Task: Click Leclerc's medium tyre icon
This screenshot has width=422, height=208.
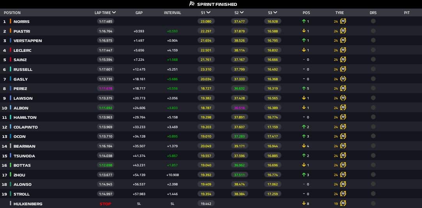Action: [343, 50]
